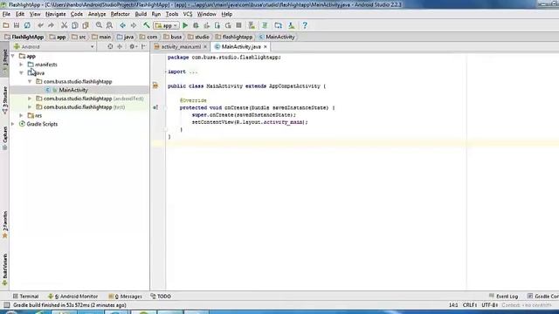Image resolution: width=559 pixels, height=314 pixels.
Task: Toggle the Project side panel tab
Action: pos(4,60)
